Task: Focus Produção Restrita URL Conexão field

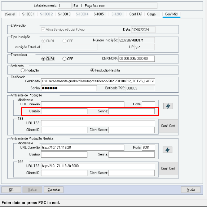Action: tap(83, 147)
